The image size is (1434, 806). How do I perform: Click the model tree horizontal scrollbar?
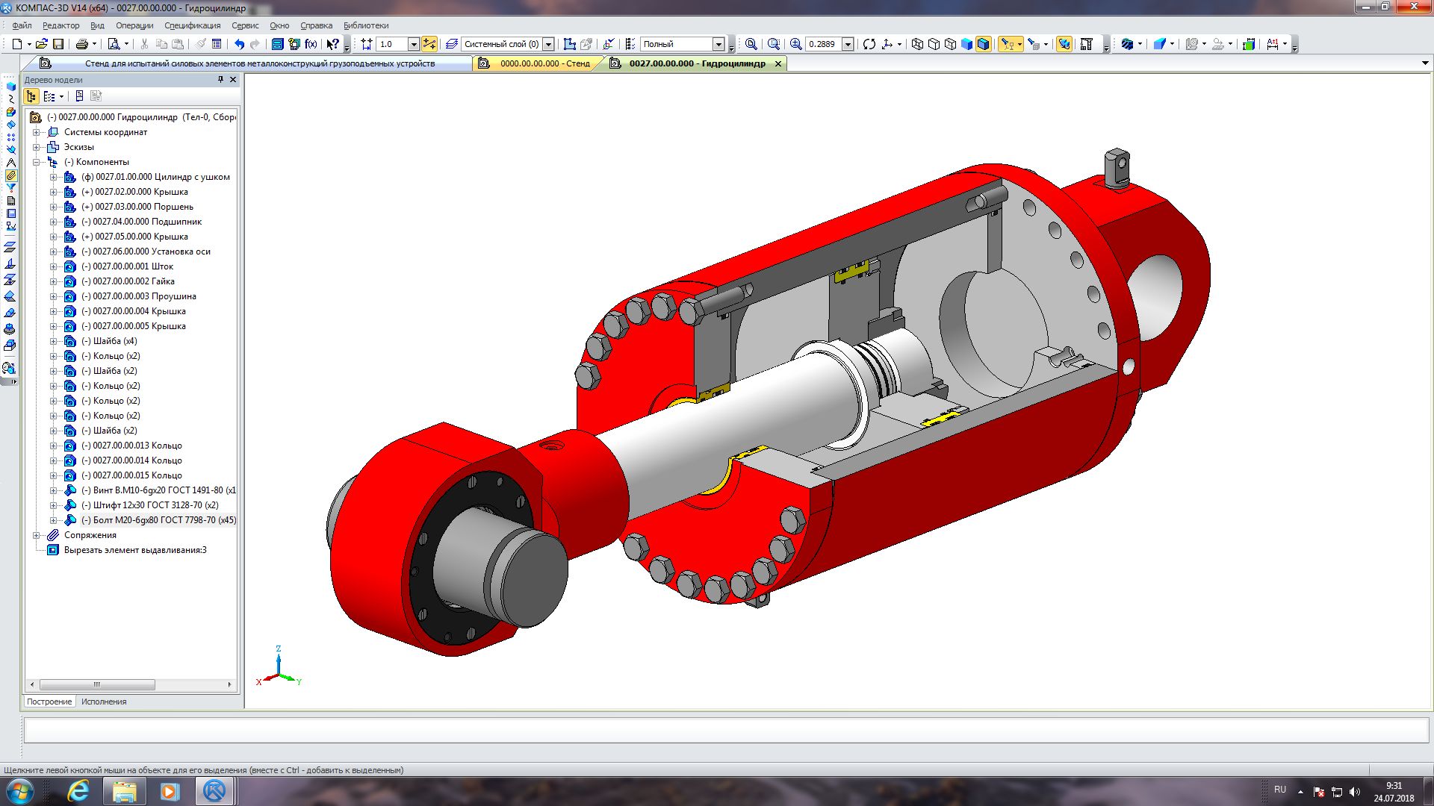tap(97, 684)
